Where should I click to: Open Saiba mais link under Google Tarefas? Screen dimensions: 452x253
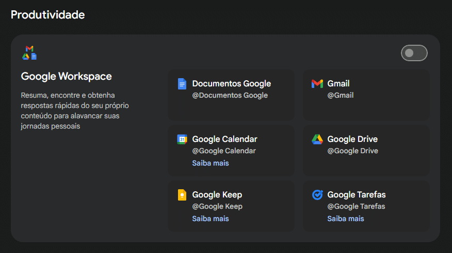click(x=345, y=219)
